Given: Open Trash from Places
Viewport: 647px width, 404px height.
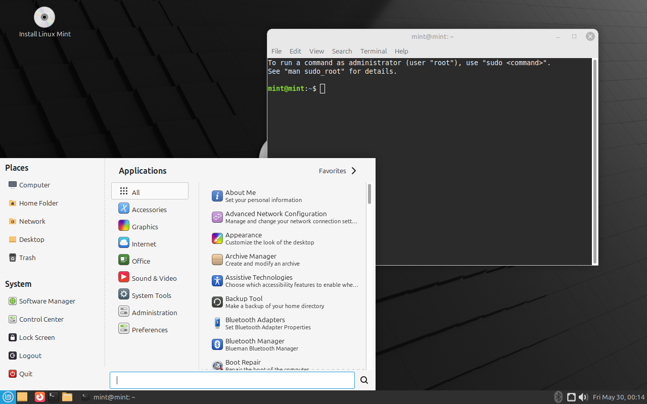Looking at the screenshot, I should (x=22, y=258).
